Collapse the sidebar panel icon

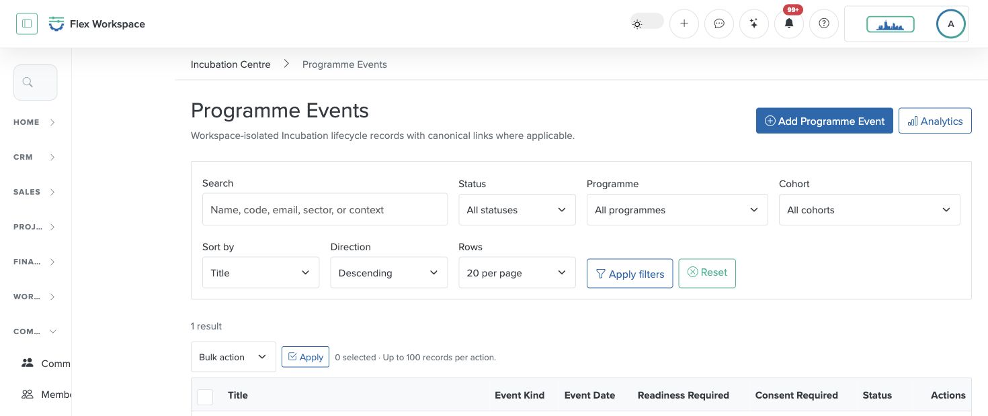(27, 23)
